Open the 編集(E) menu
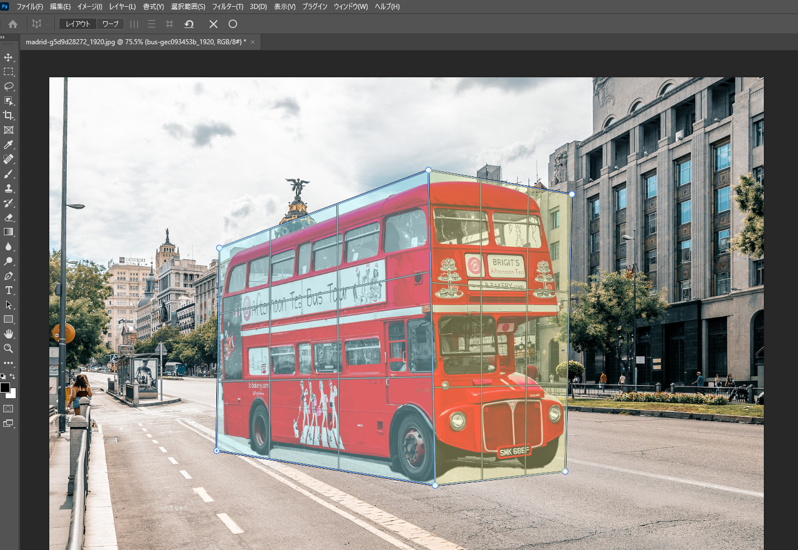Screen dimensions: 798x550 point(60,7)
